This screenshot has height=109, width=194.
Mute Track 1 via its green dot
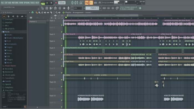[x=62, y=25]
